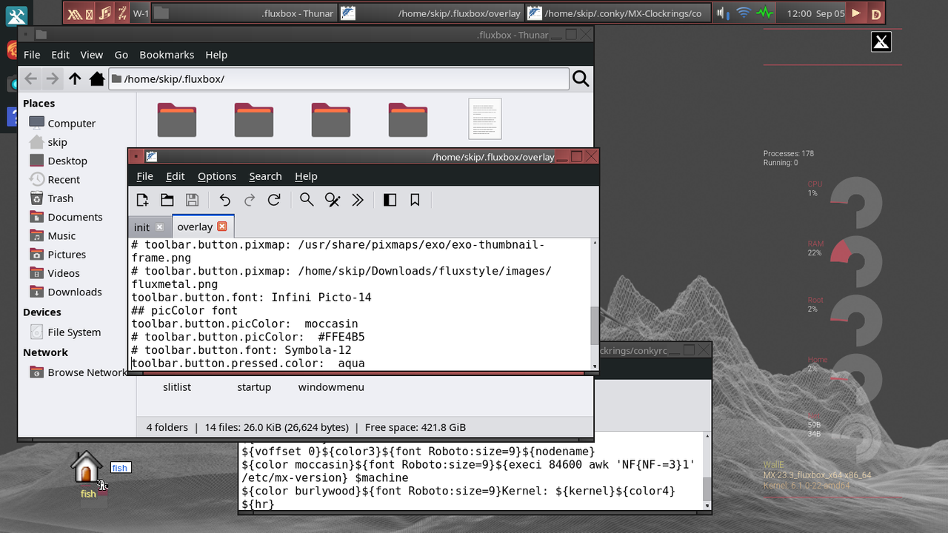Select the slitlist file in Thunar
This screenshot has width=948, height=533.
[177, 387]
